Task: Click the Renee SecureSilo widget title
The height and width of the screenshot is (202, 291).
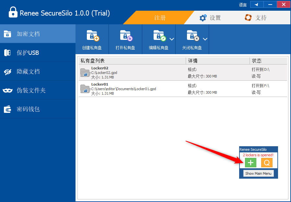Action: pyautogui.click(x=253, y=149)
